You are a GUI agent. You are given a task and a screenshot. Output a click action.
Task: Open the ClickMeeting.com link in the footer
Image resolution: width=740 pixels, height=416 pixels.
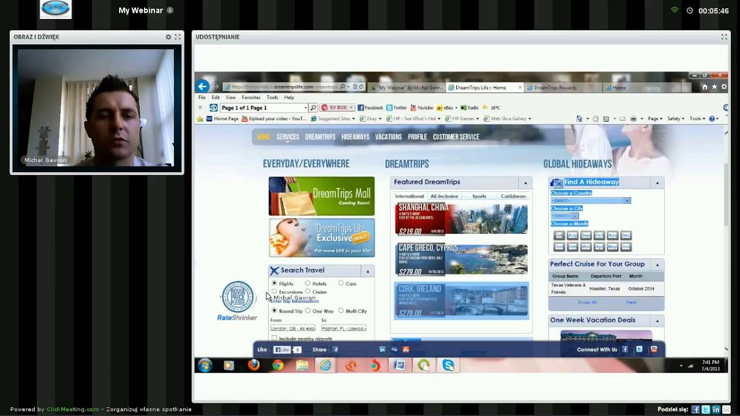click(x=73, y=409)
